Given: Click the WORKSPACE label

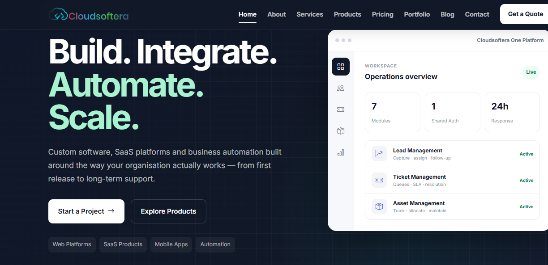Looking at the screenshot, I should [x=381, y=66].
